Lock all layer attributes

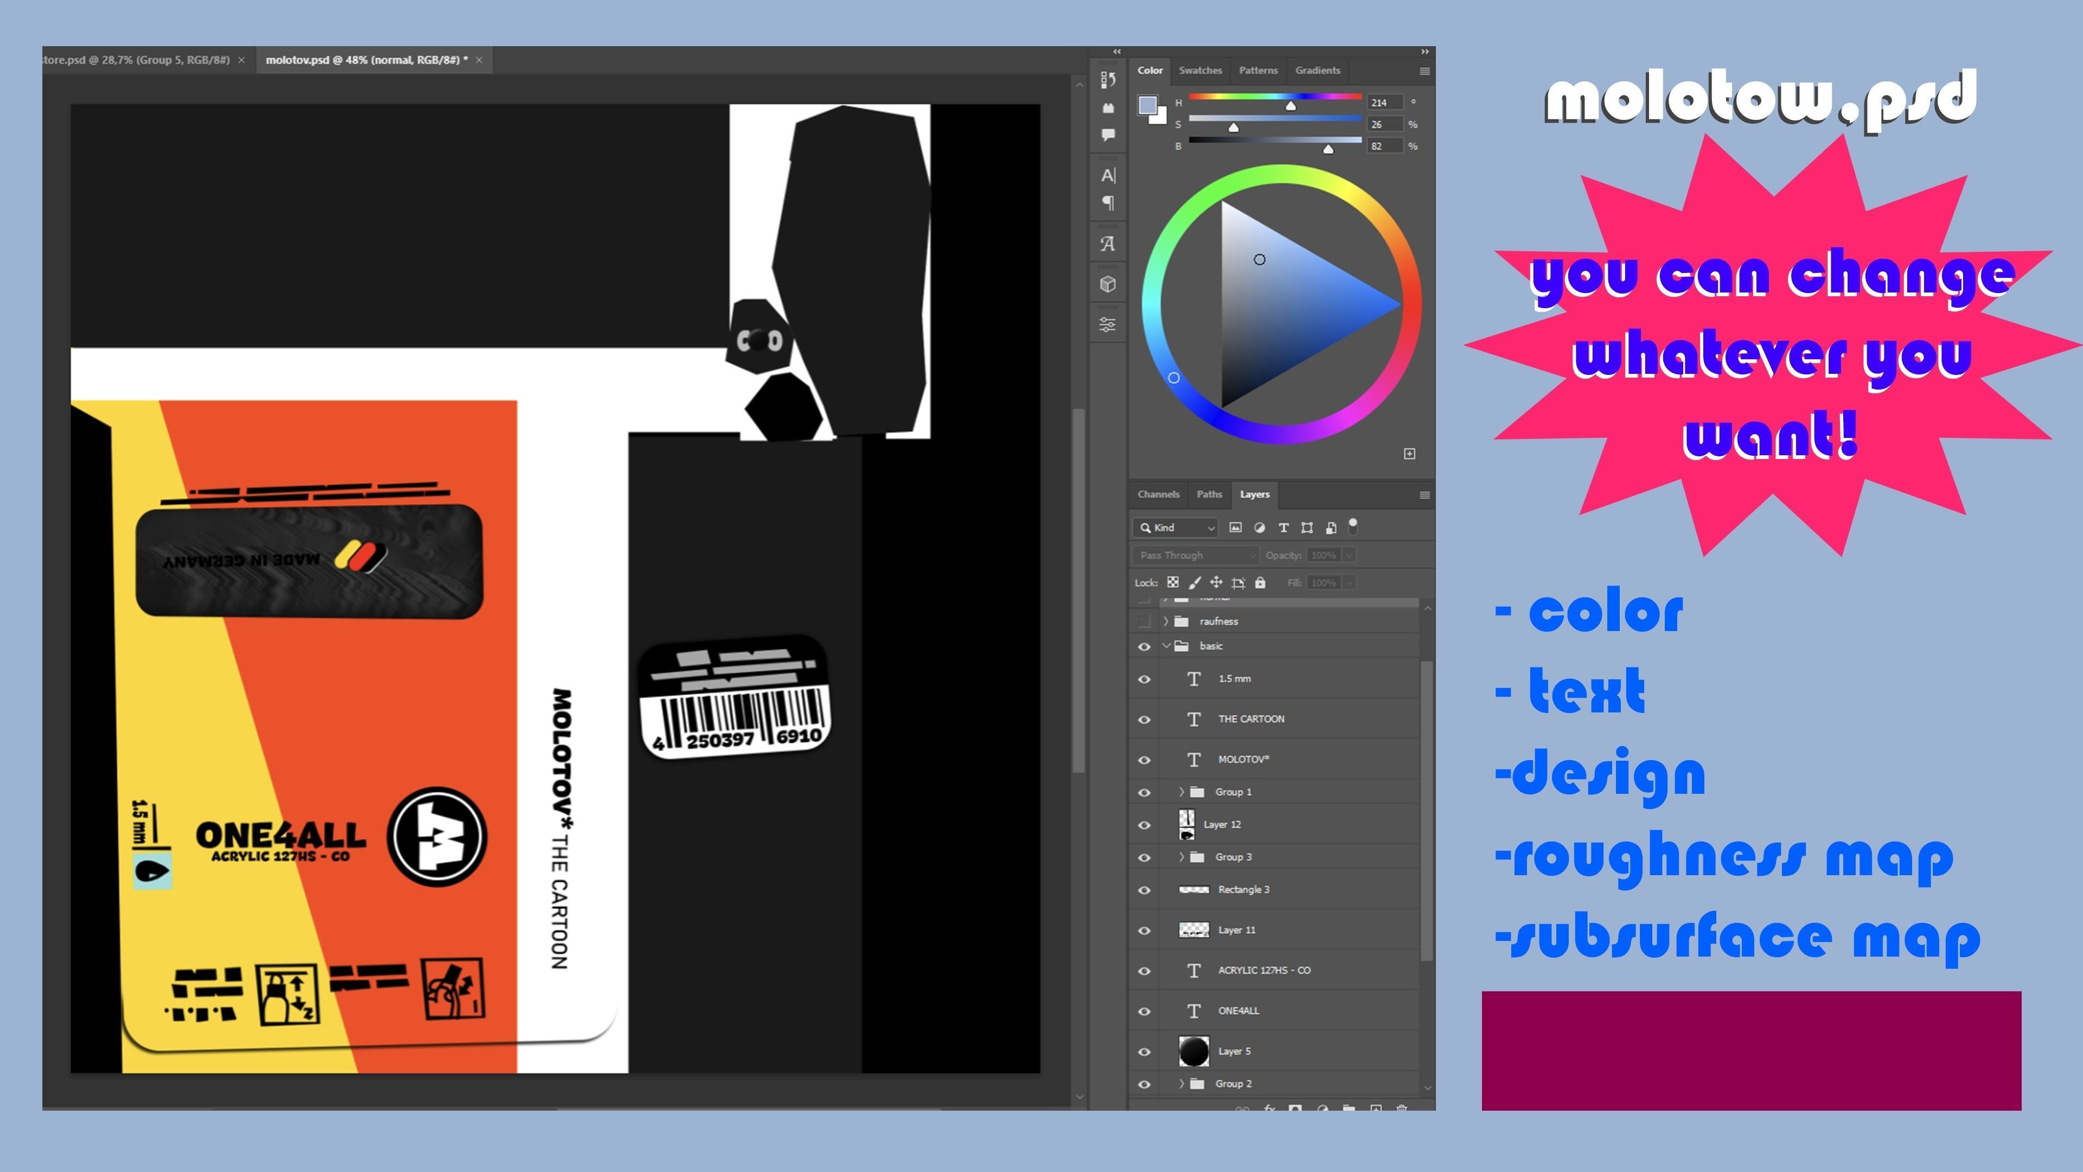(x=1260, y=582)
